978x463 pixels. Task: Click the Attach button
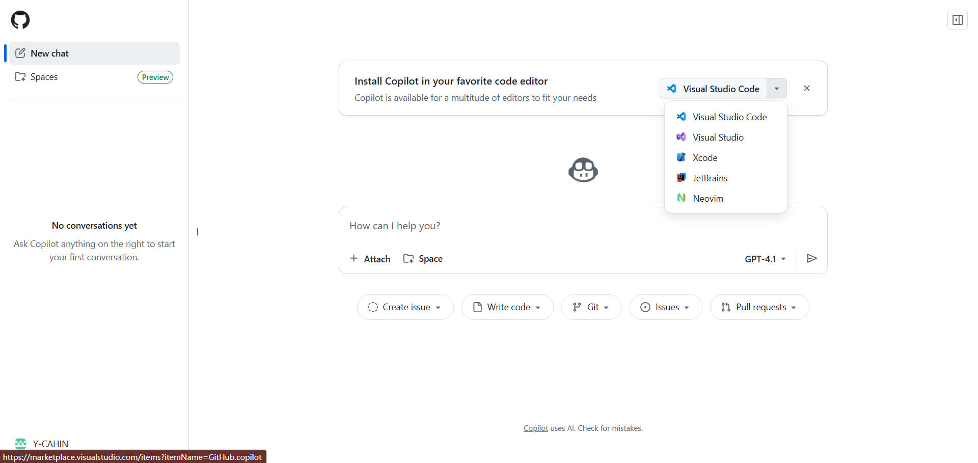[370, 259]
